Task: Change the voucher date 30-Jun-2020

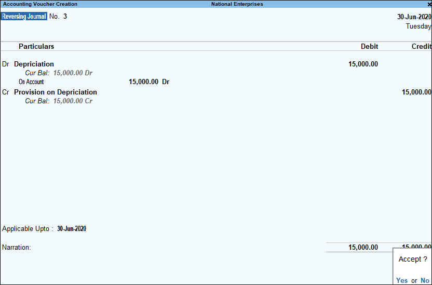Action: pos(414,17)
